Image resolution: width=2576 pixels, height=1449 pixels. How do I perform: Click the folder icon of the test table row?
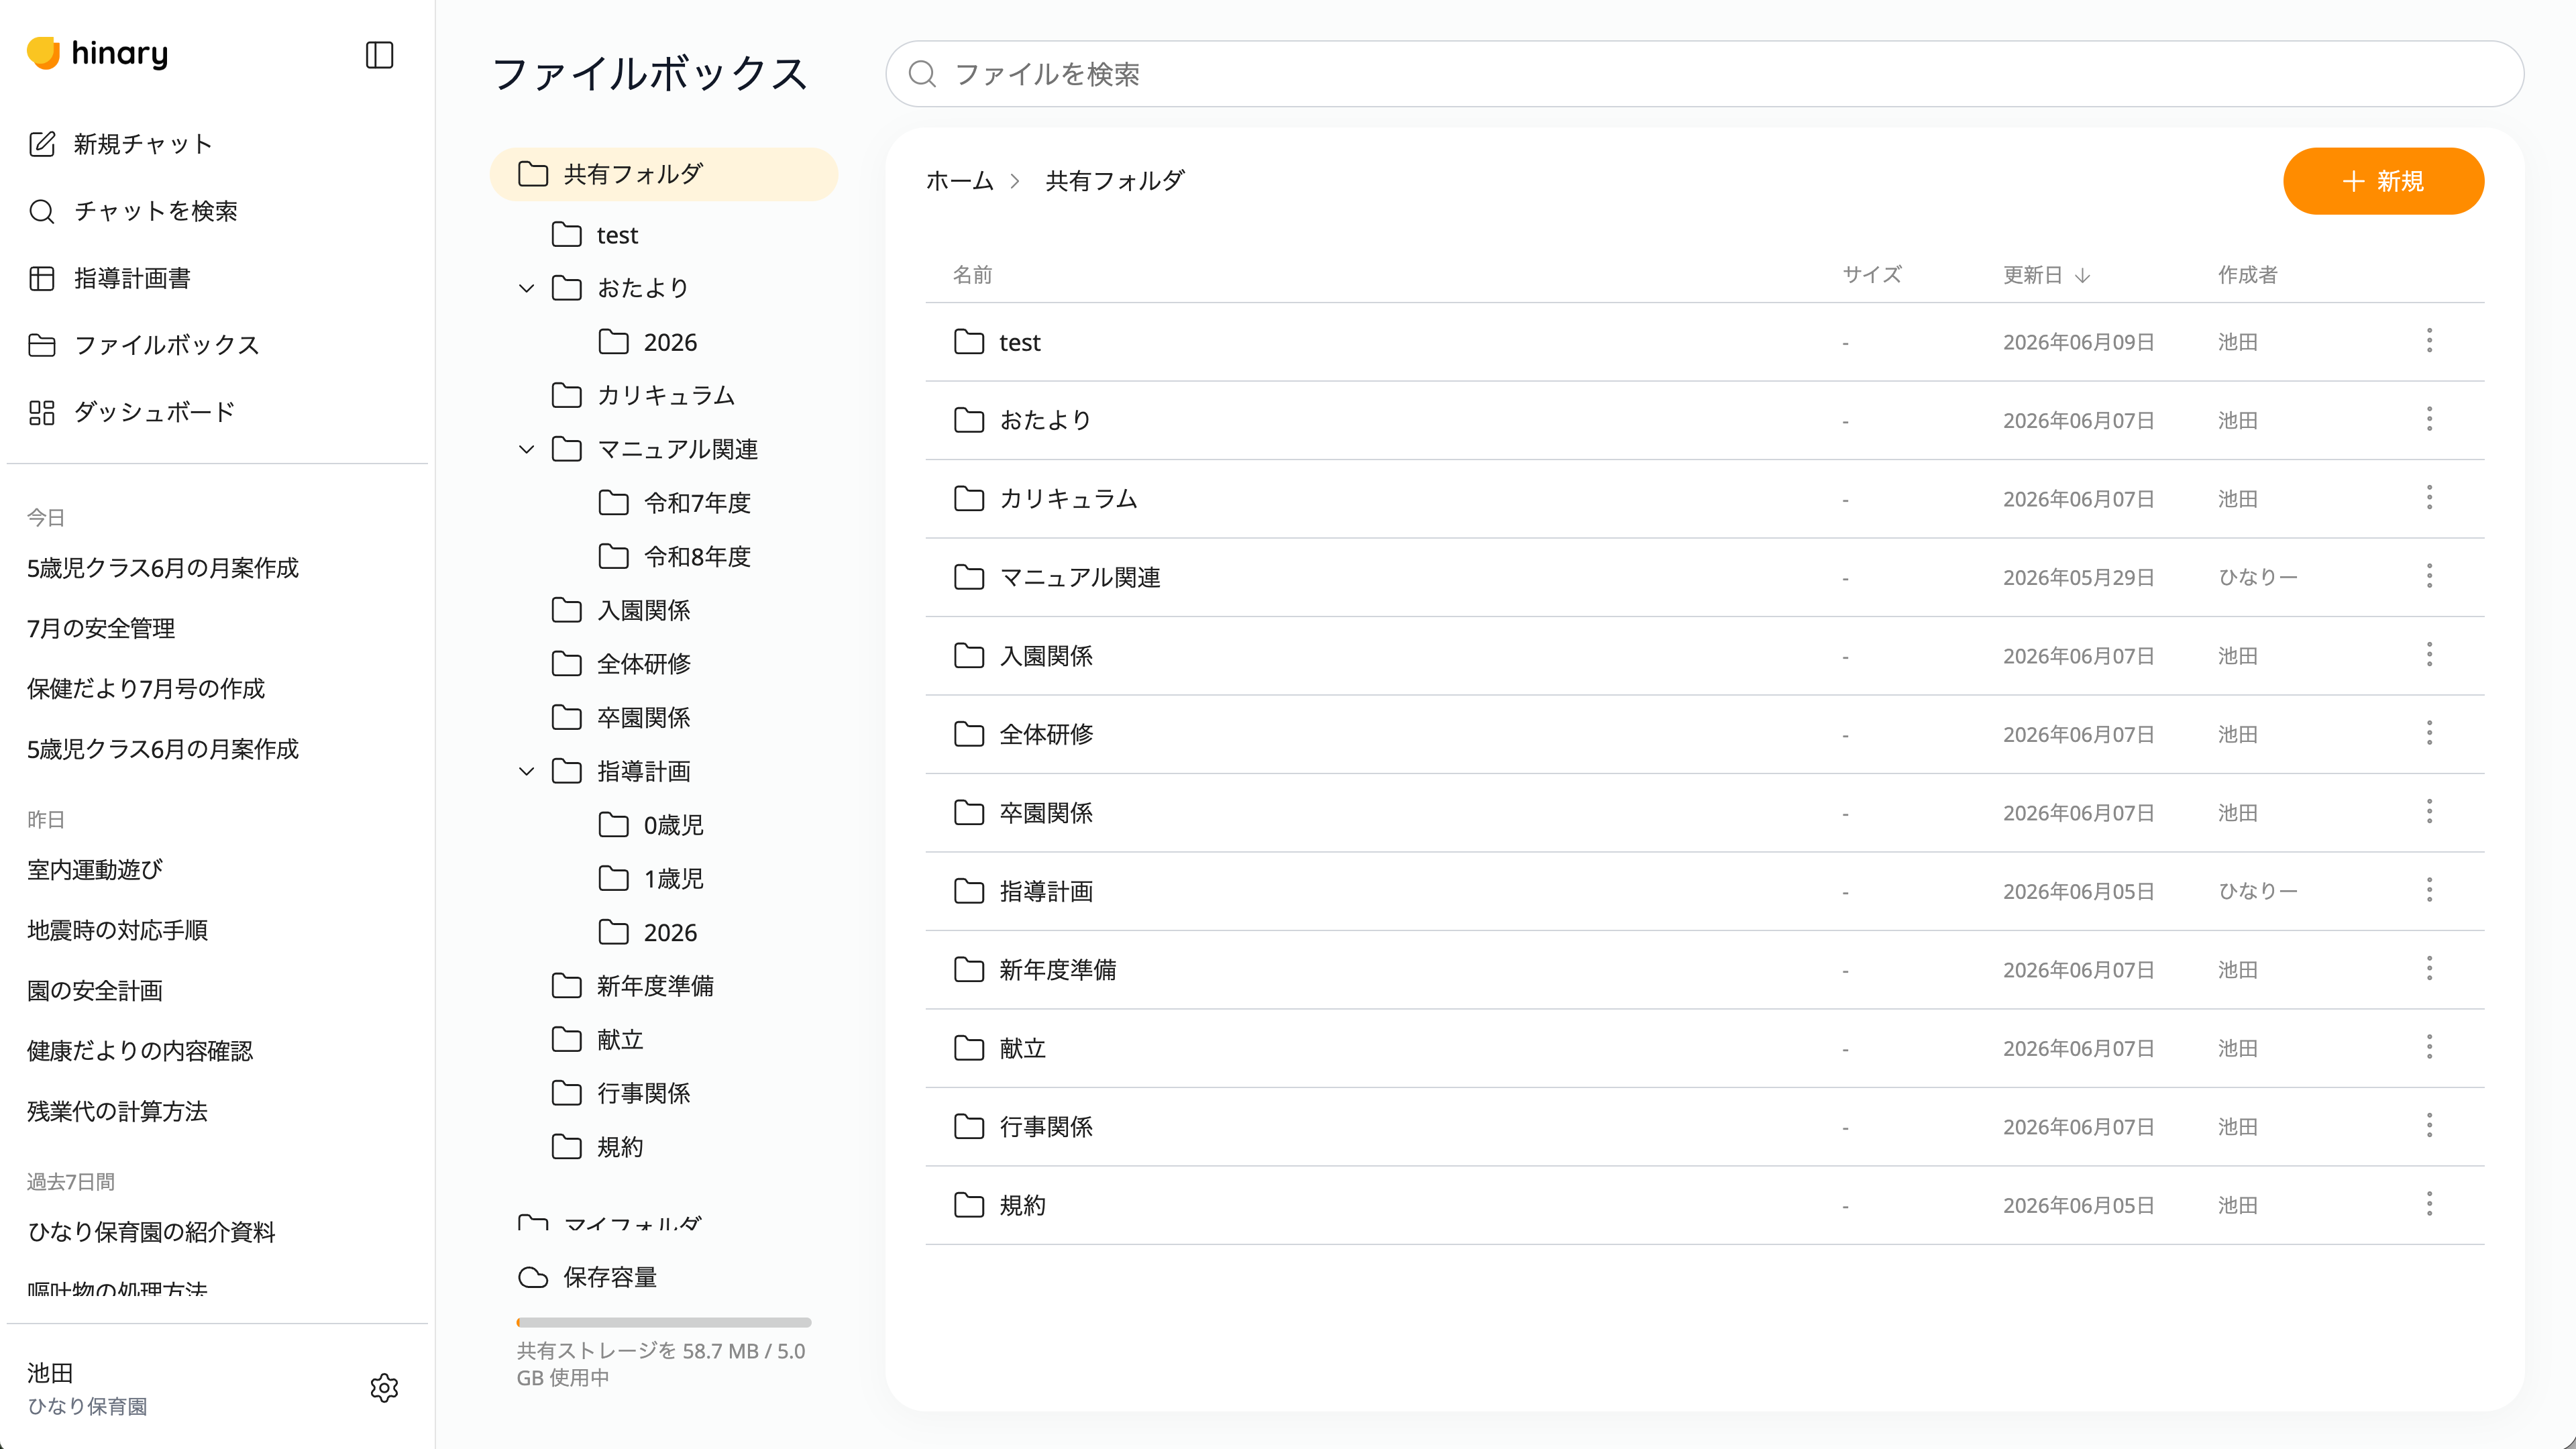968,342
